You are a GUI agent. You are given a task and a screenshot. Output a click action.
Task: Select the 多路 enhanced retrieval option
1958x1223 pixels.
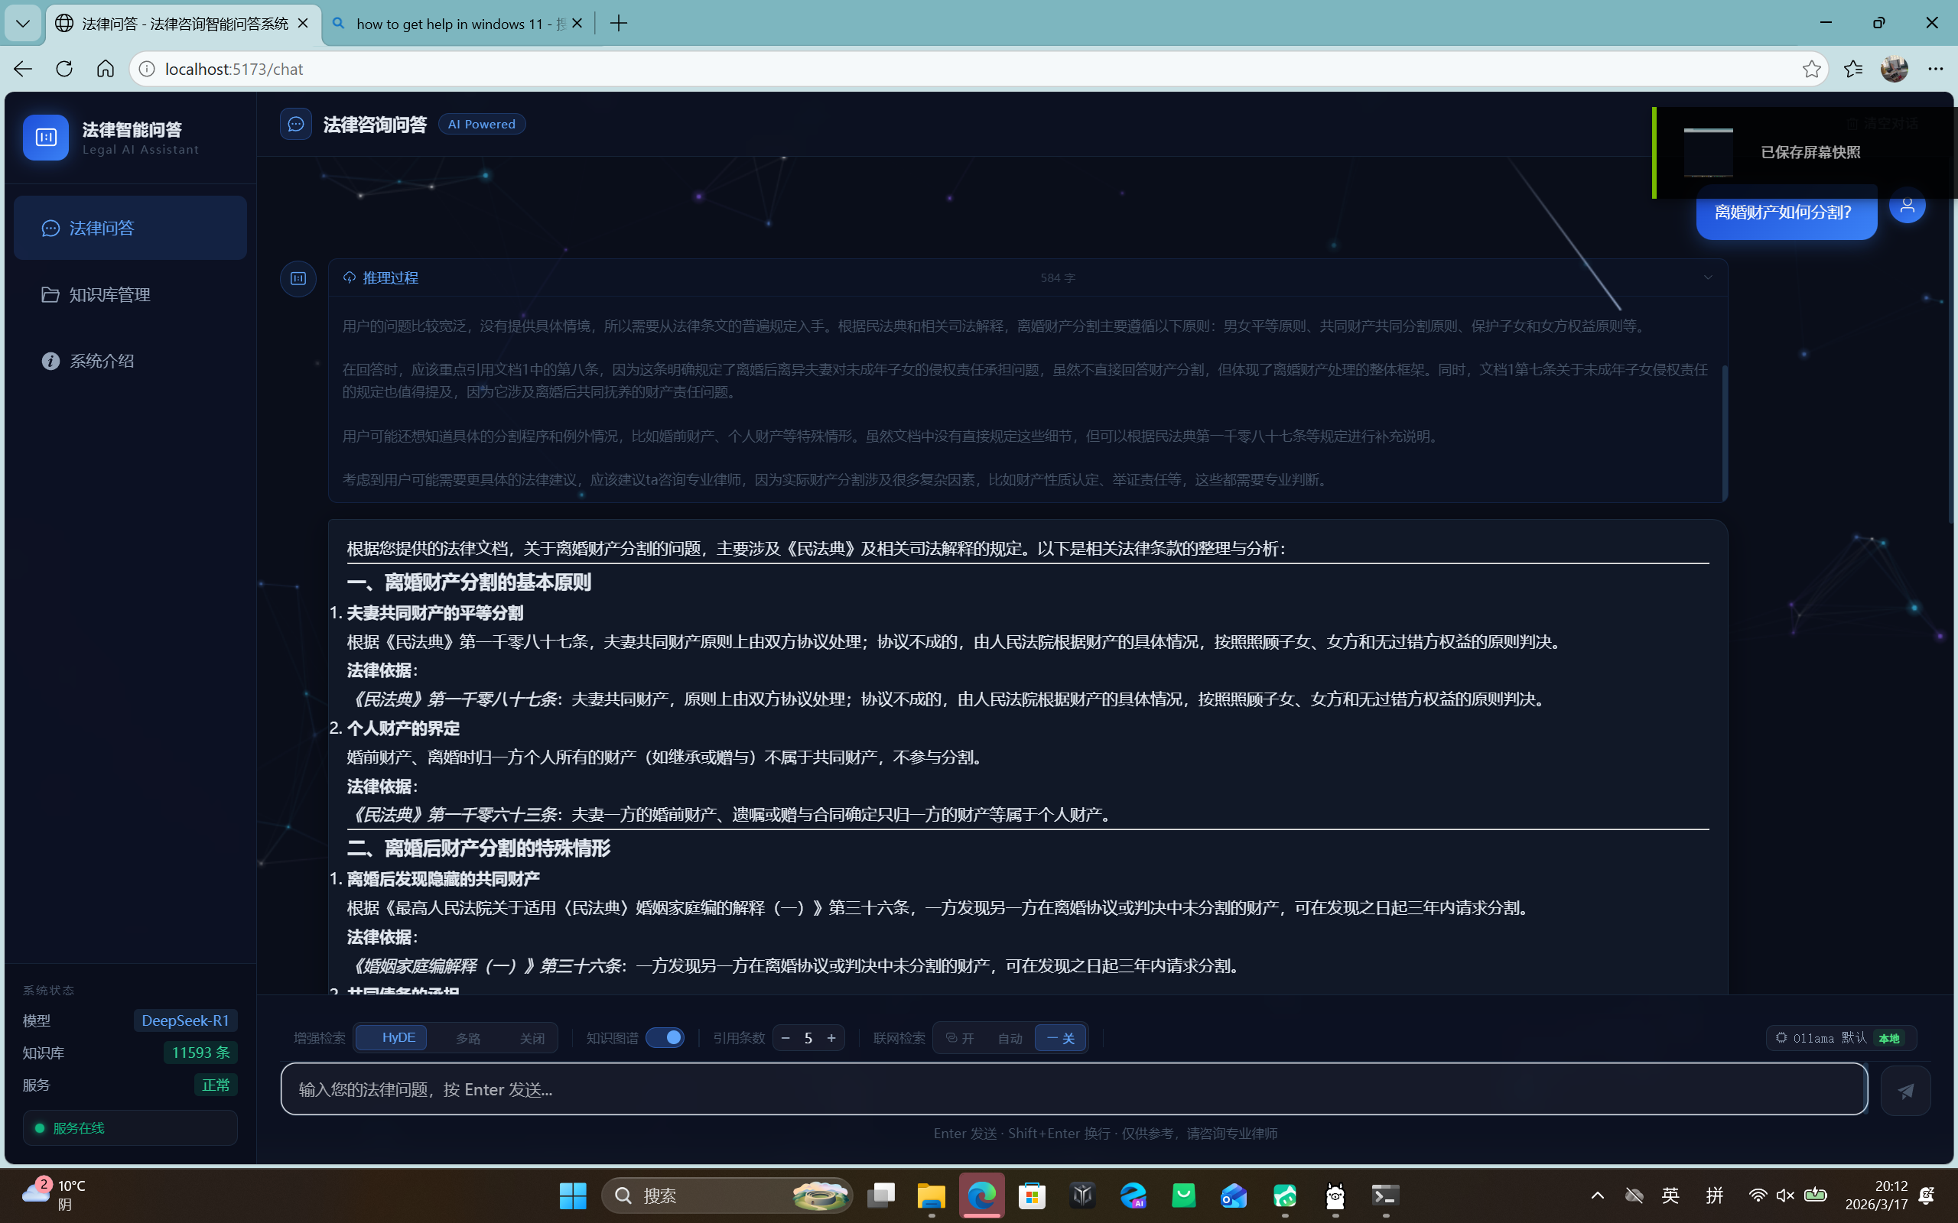[467, 1038]
